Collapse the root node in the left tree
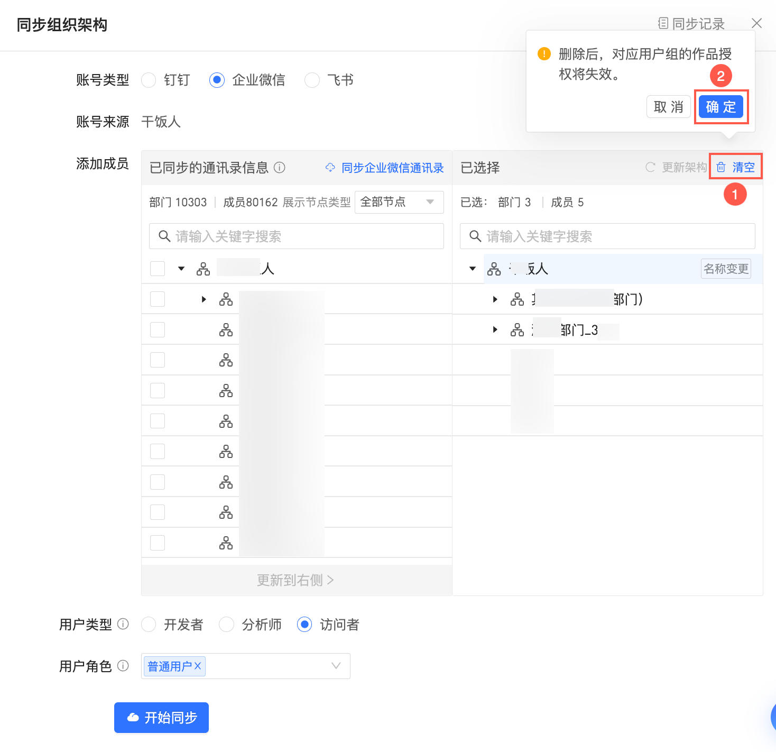This screenshot has width=776, height=752. (181, 269)
